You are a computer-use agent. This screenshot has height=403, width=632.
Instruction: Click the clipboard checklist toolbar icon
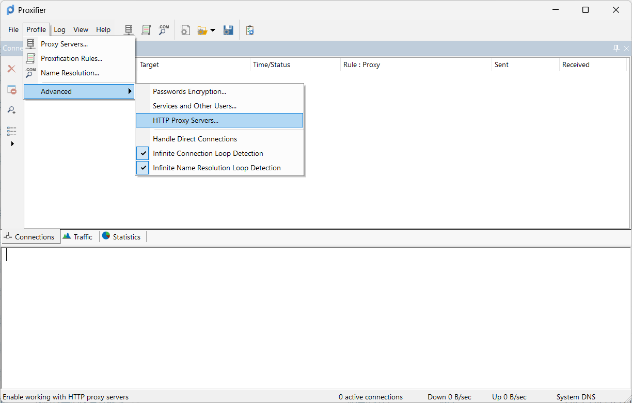click(250, 30)
